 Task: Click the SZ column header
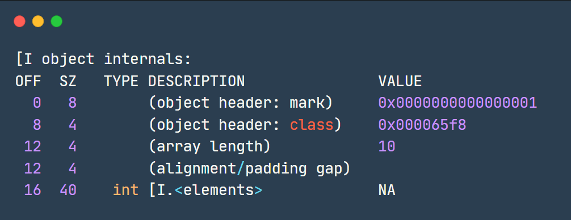click(68, 81)
